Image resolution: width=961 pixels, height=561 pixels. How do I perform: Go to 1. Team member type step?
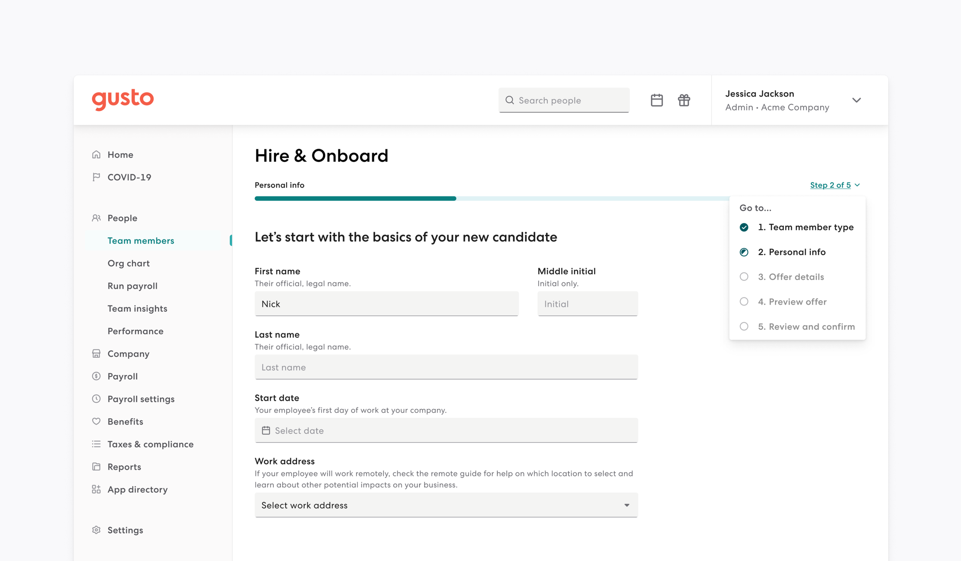pos(805,227)
